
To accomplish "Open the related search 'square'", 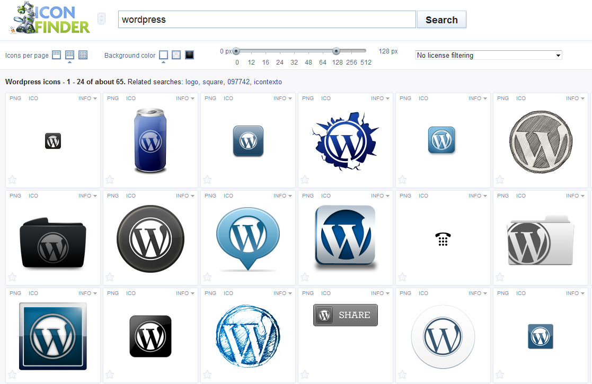I will (213, 82).
